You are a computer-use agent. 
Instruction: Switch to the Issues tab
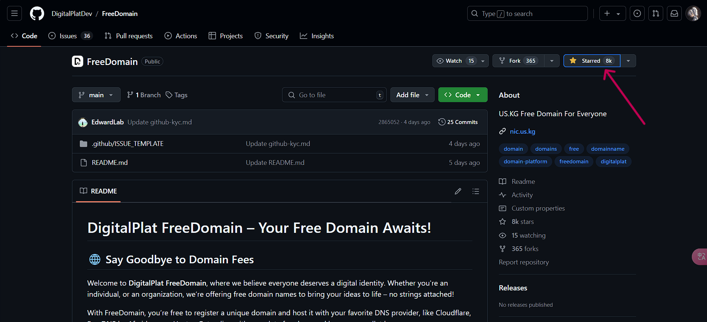pyautogui.click(x=71, y=36)
